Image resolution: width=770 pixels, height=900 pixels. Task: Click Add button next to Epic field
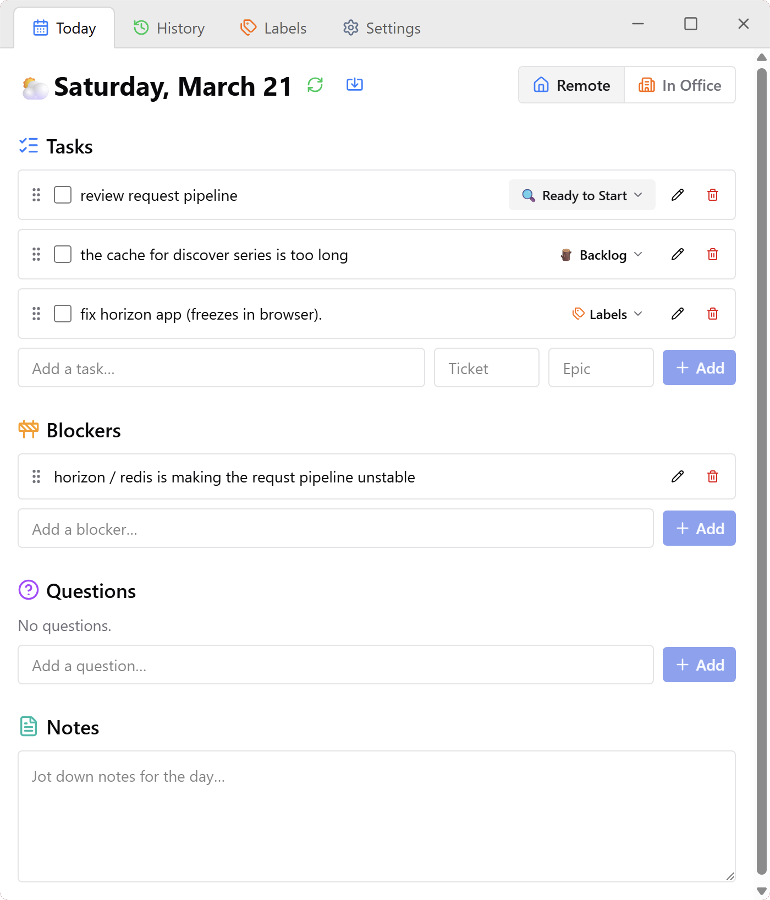699,367
